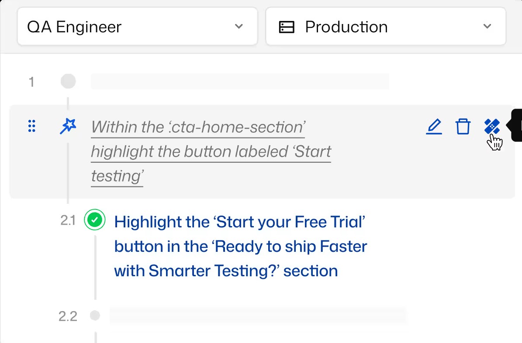This screenshot has height=343, width=522.
Task: Delete the step using the trash icon
Action: point(463,127)
